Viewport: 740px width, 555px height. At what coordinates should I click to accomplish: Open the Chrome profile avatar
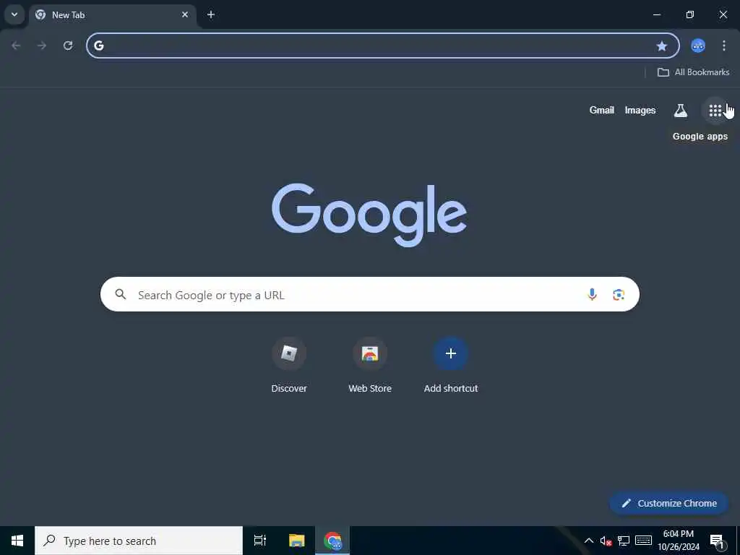698,46
